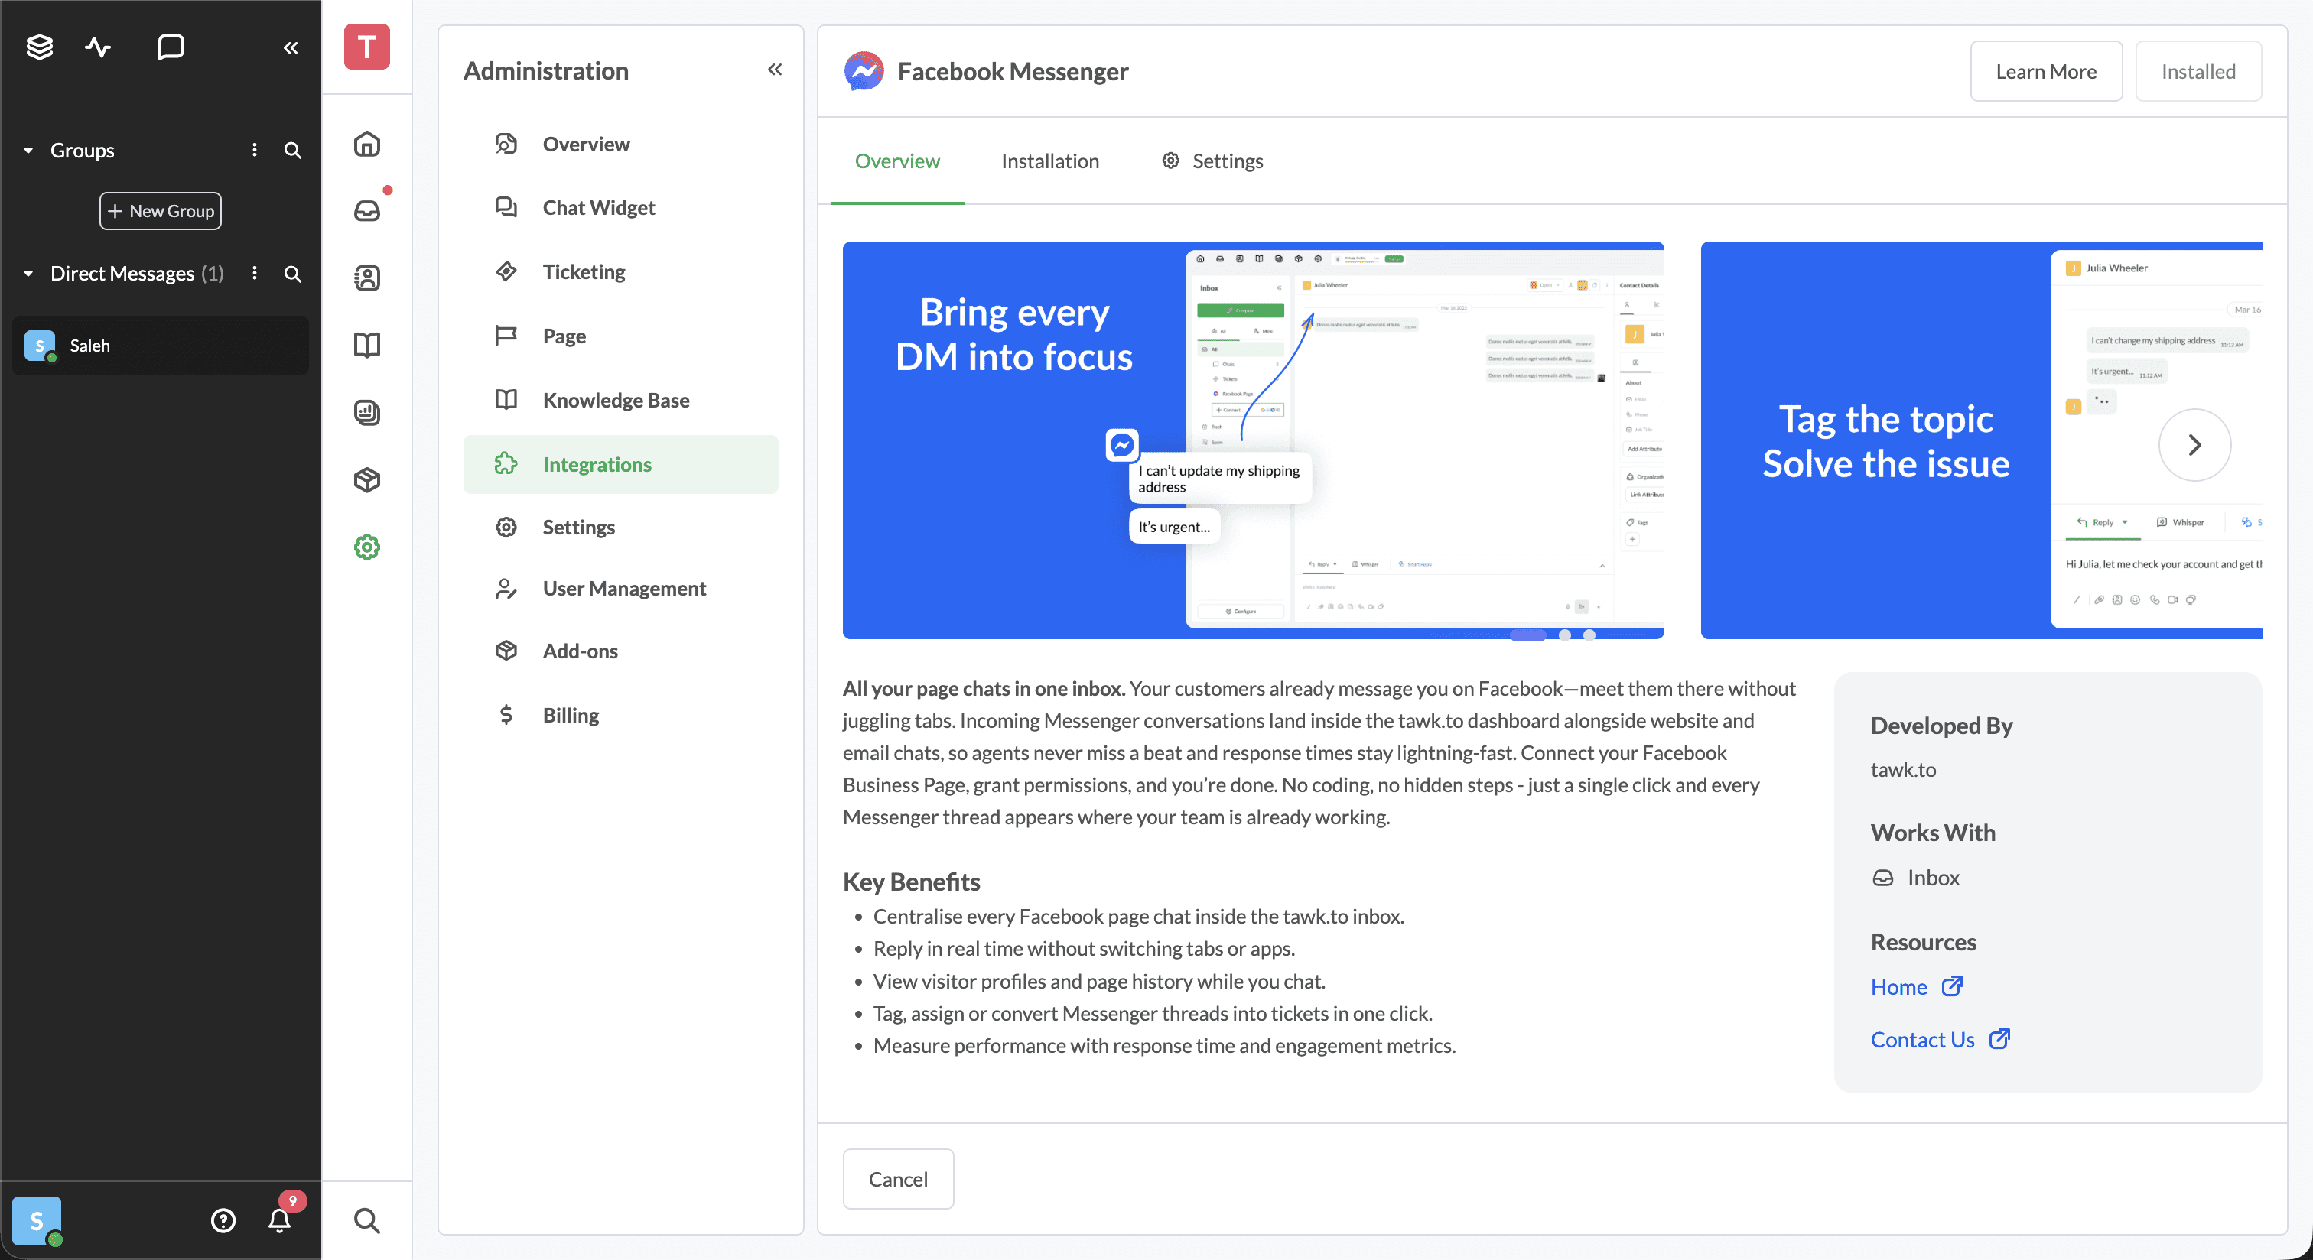This screenshot has height=1260, width=2313.
Task: Open the inbox icon in sidebar
Action: [366, 211]
